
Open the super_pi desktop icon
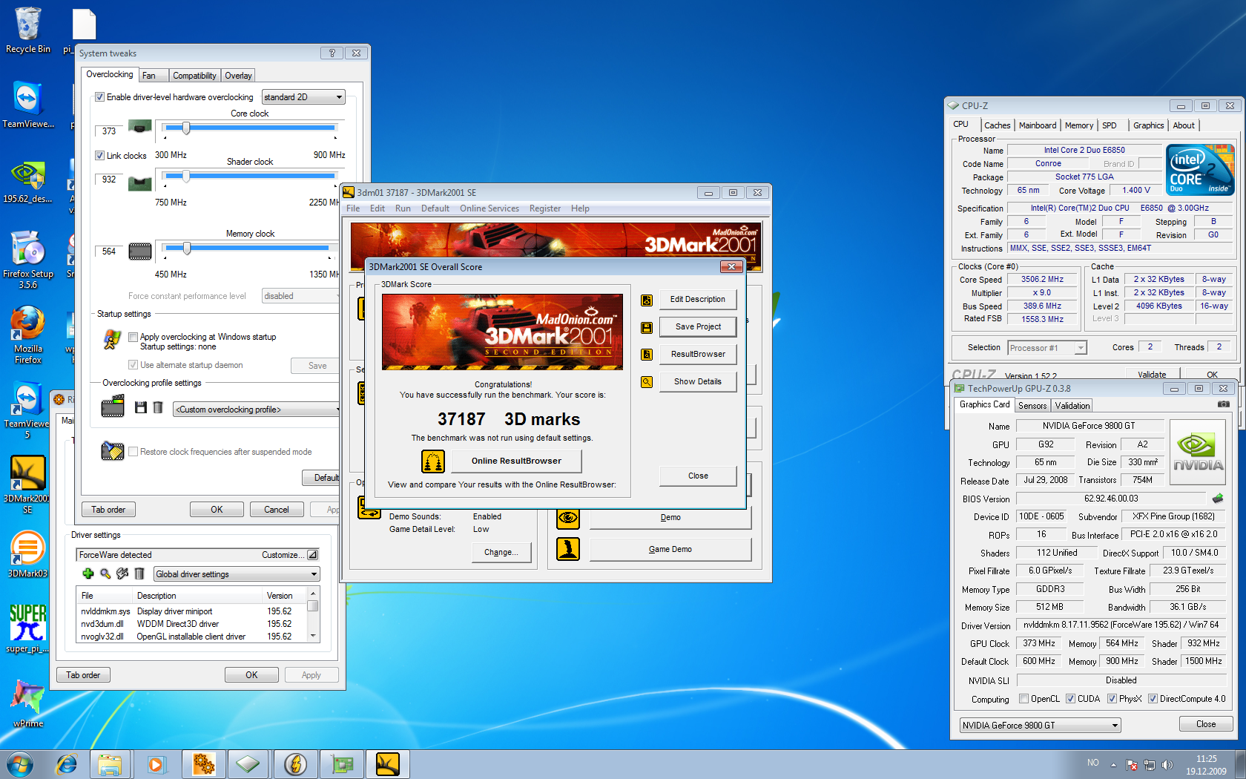tap(27, 629)
